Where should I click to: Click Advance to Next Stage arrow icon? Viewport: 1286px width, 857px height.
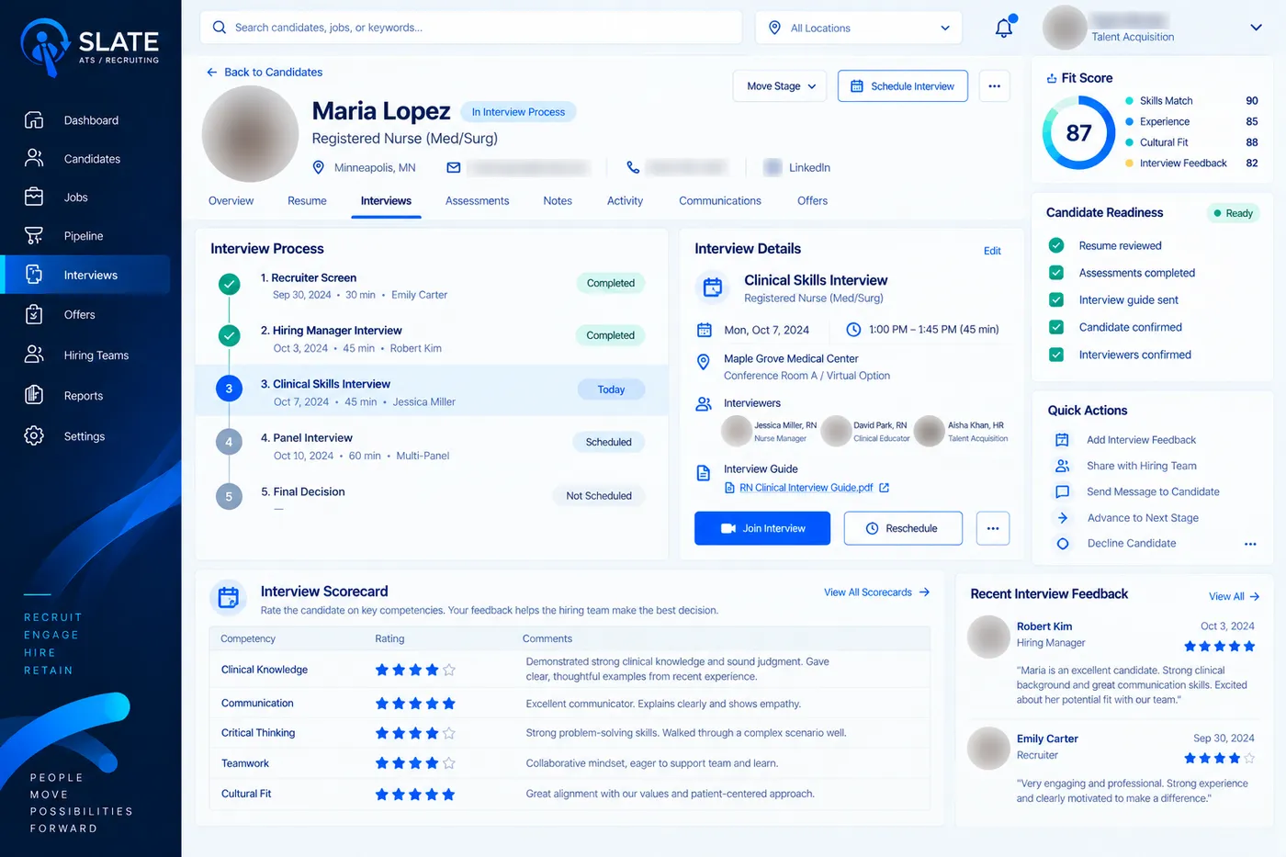(1063, 518)
